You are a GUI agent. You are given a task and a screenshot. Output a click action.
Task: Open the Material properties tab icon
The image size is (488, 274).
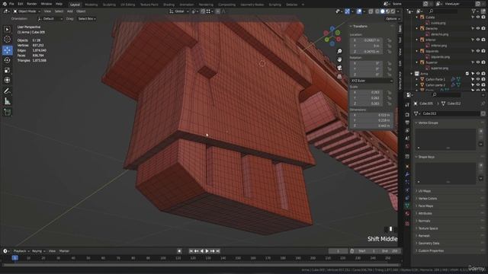[407, 214]
